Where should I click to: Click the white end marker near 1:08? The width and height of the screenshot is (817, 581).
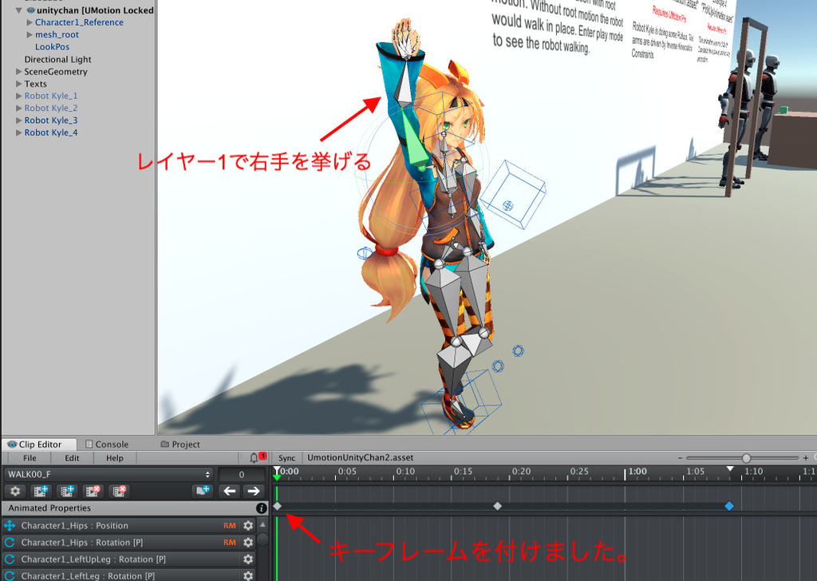point(731,469)
